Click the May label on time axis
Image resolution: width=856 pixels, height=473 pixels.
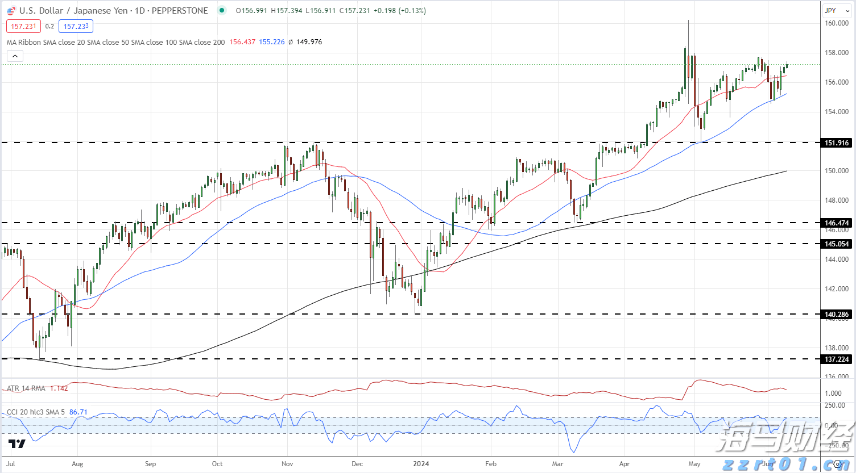point(694,464)
